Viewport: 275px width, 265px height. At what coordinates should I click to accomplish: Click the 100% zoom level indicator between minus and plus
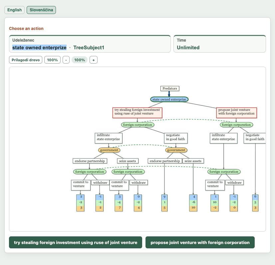[80, 60]
